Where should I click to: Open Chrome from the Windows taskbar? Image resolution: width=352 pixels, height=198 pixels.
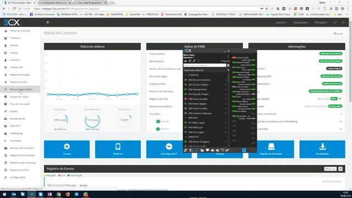59,194
